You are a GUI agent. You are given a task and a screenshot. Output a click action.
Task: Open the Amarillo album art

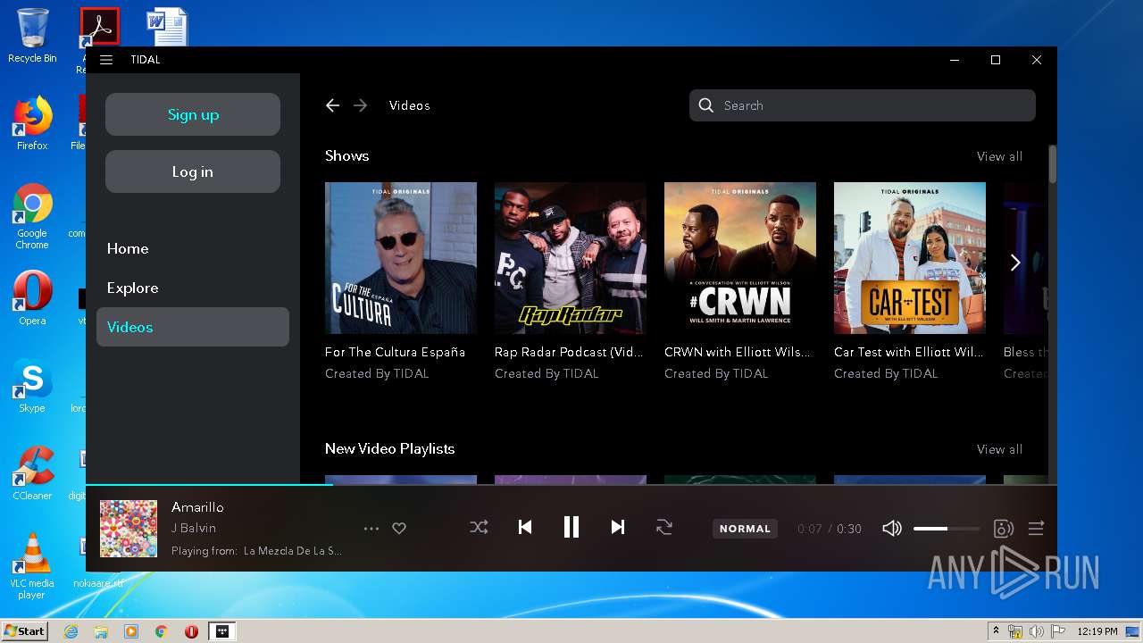(129, 529)
